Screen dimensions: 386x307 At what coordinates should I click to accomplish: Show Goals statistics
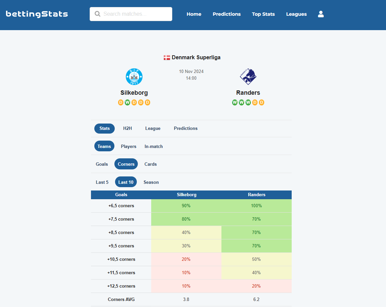102,164
